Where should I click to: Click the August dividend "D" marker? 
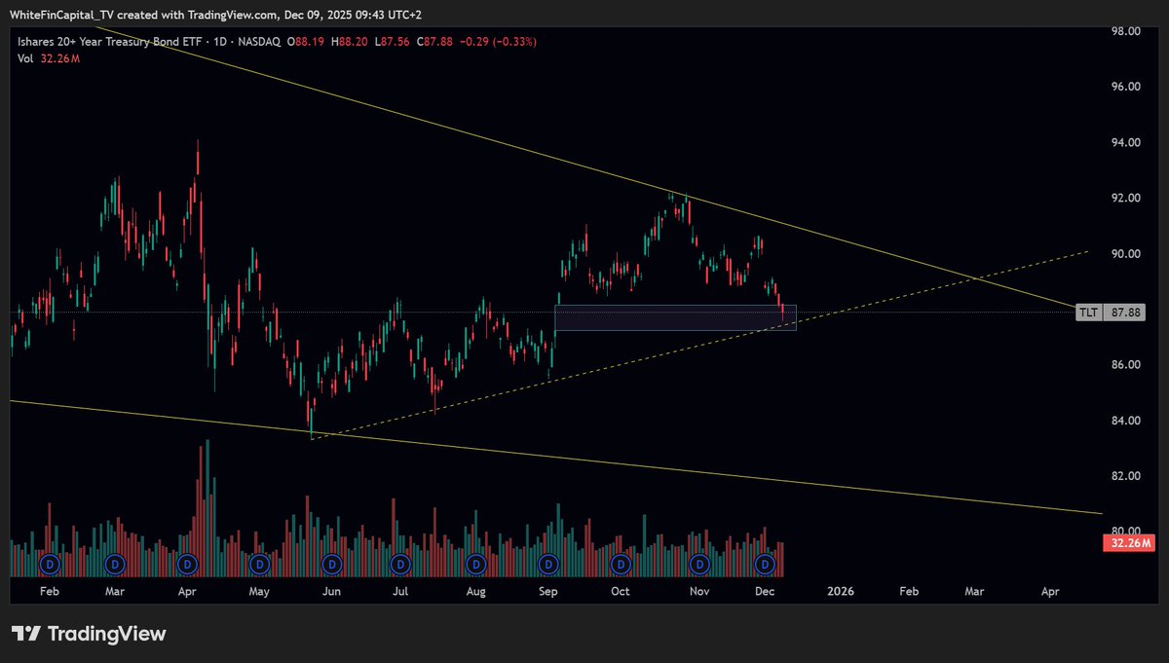click(x=475, y=563)
